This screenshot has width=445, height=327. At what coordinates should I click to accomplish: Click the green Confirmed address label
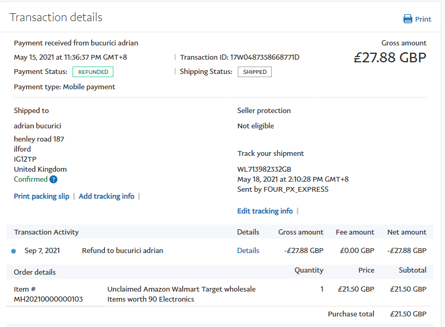pyautogui.click(x=30, y=180)
